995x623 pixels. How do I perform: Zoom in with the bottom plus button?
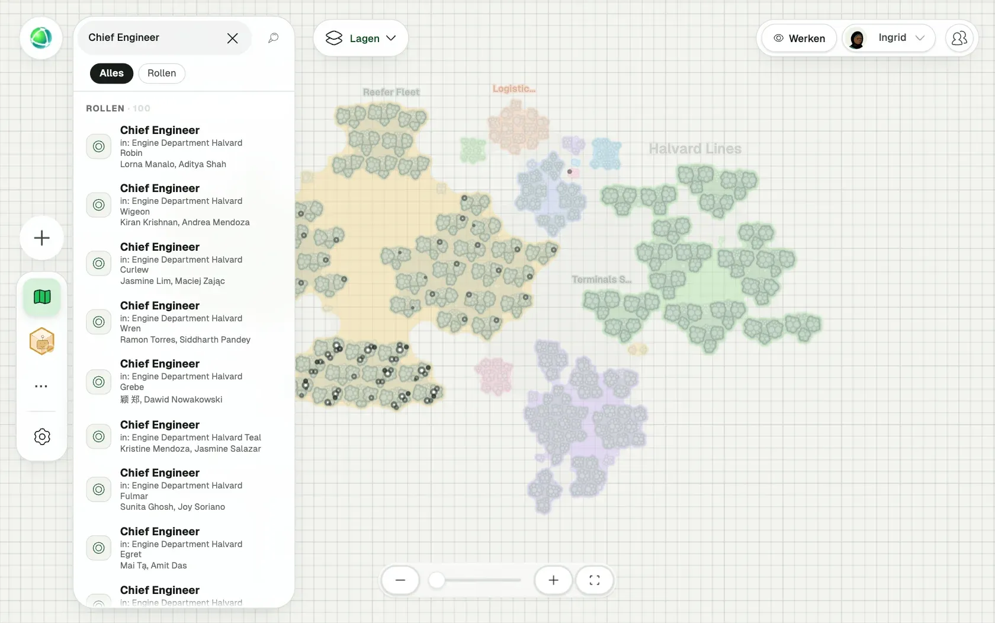(x=553, y=580)
